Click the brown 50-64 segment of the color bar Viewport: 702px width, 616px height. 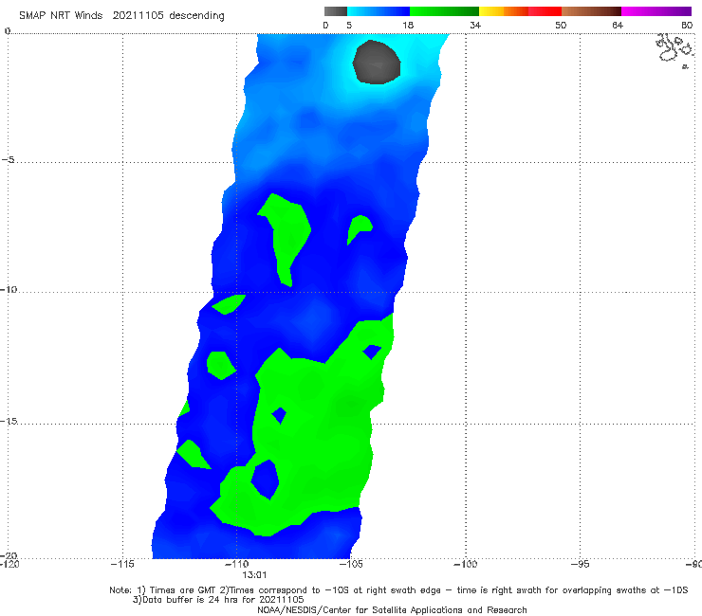click(x=591, y=11)
